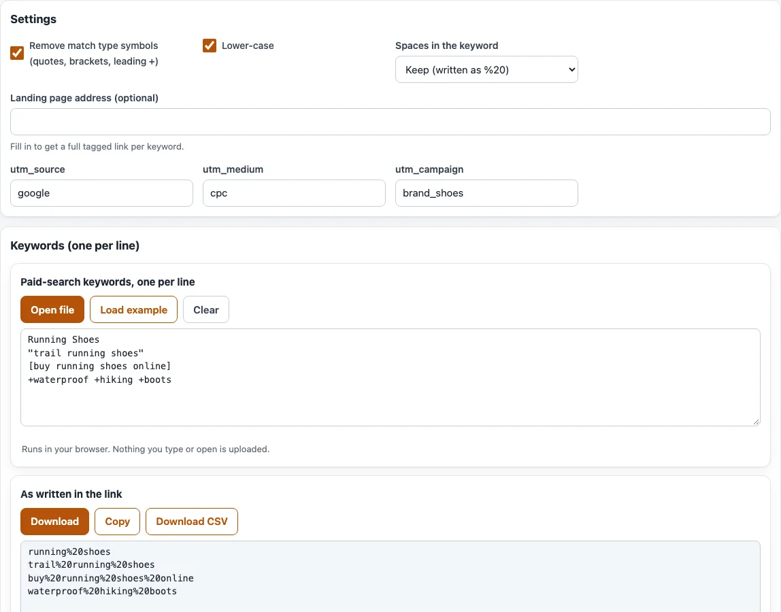Open the Spaces in the keyword dropdown

pos(486,69)
